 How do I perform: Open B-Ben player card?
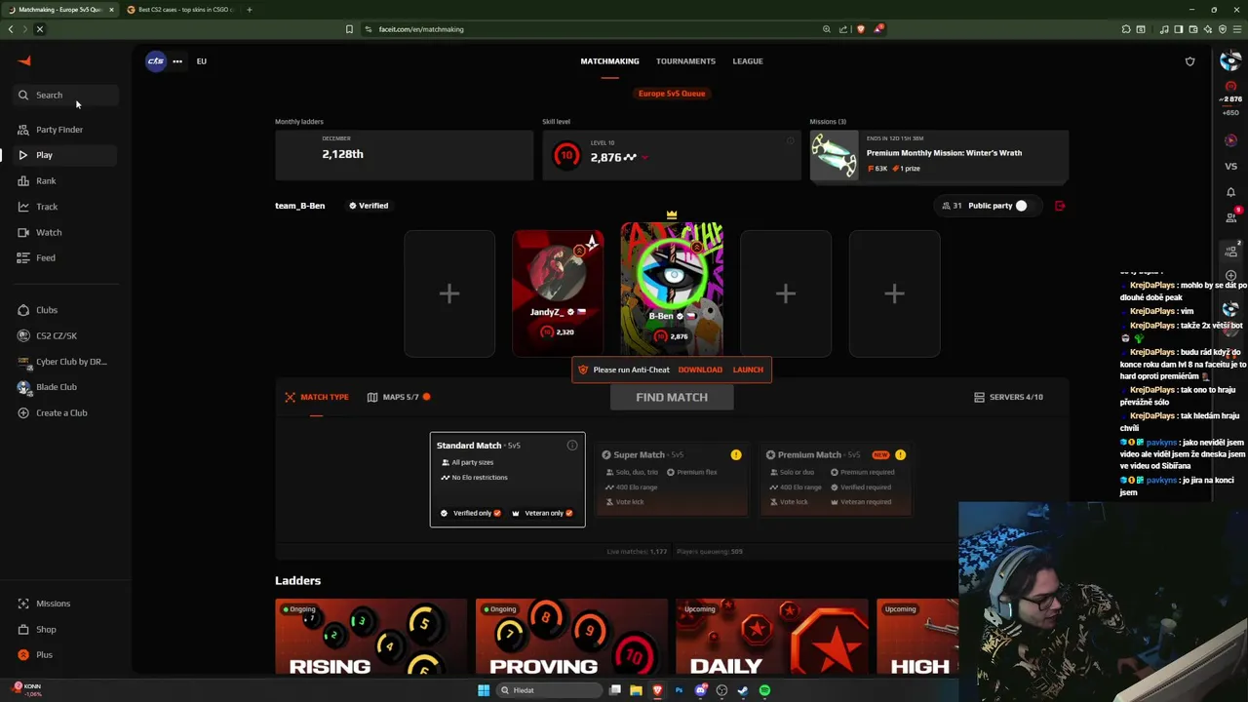(x=672, y=288)
